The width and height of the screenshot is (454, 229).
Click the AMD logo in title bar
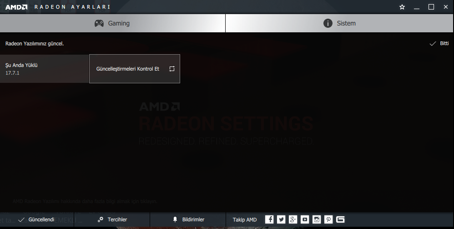click(16, 7)
